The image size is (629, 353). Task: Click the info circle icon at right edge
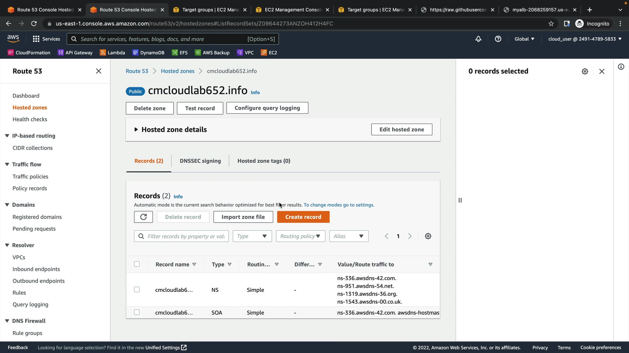[621, 67]
